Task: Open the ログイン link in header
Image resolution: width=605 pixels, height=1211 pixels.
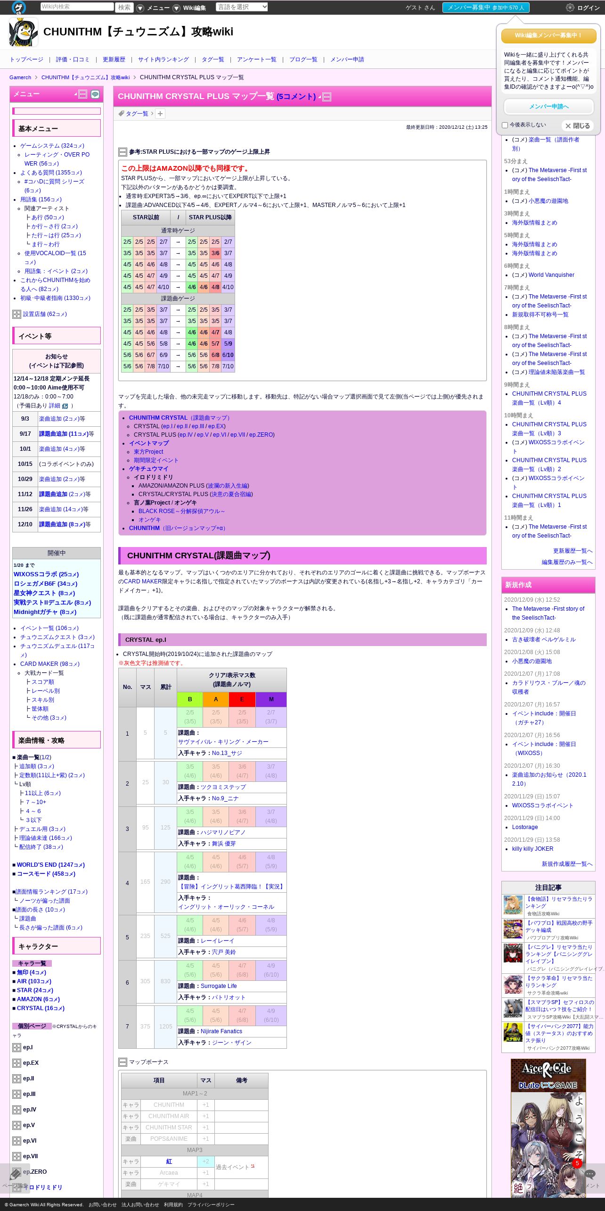Action: (x=589, y=8)
